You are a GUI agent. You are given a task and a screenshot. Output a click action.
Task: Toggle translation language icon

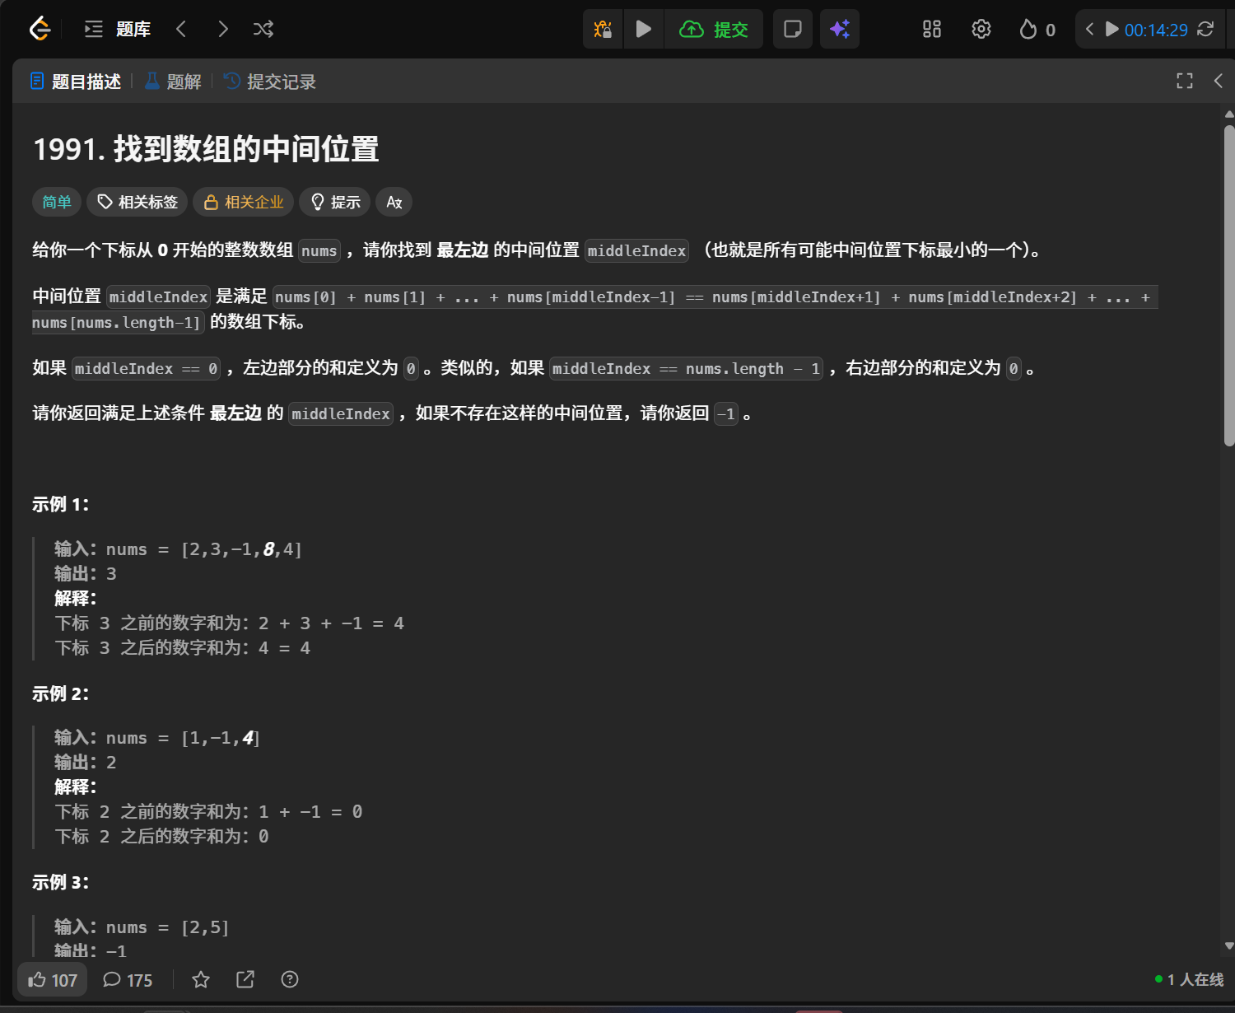pyautogui.click(x=394, y=202)
